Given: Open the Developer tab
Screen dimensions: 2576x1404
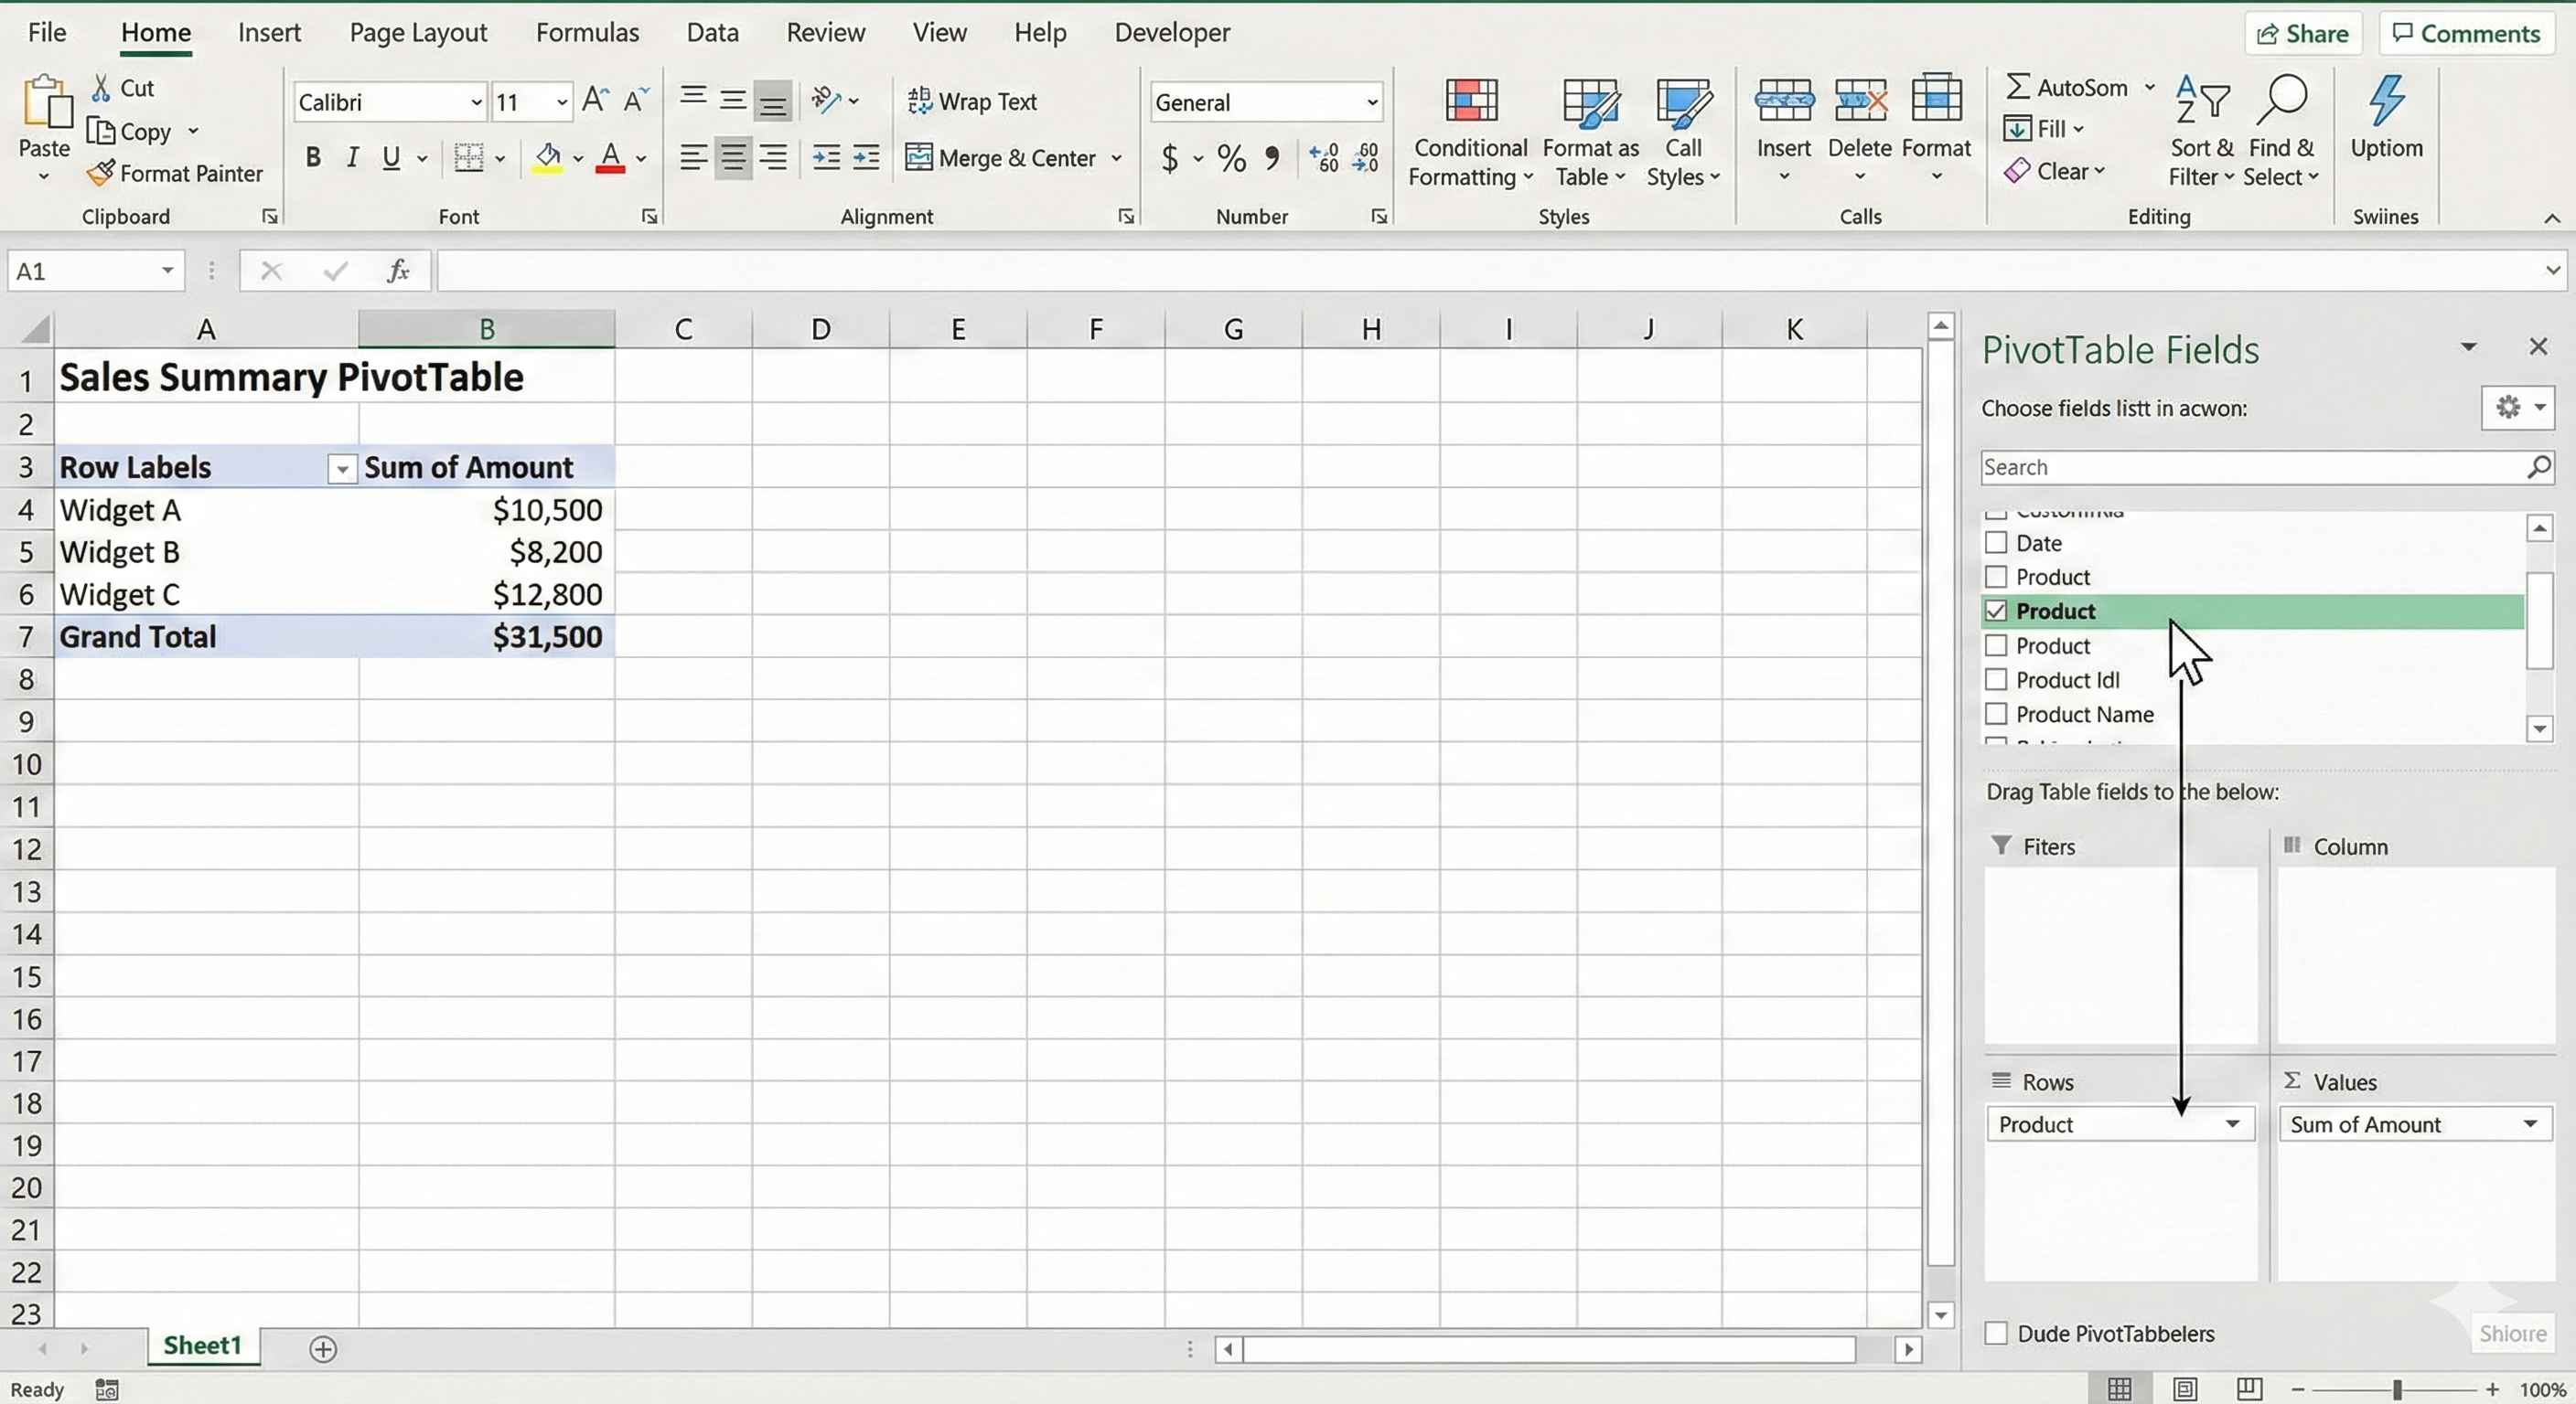Looking at the screenshot, I should [1172, 31].
